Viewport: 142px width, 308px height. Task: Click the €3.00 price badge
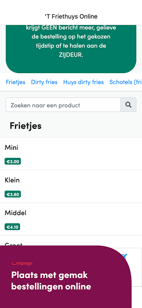click(x=13, y=161)
